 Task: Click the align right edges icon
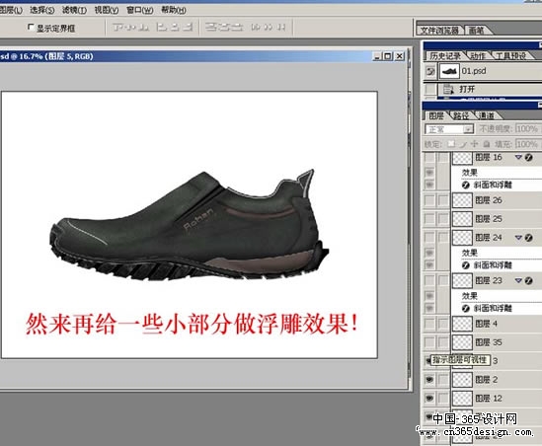click(188, 27)
